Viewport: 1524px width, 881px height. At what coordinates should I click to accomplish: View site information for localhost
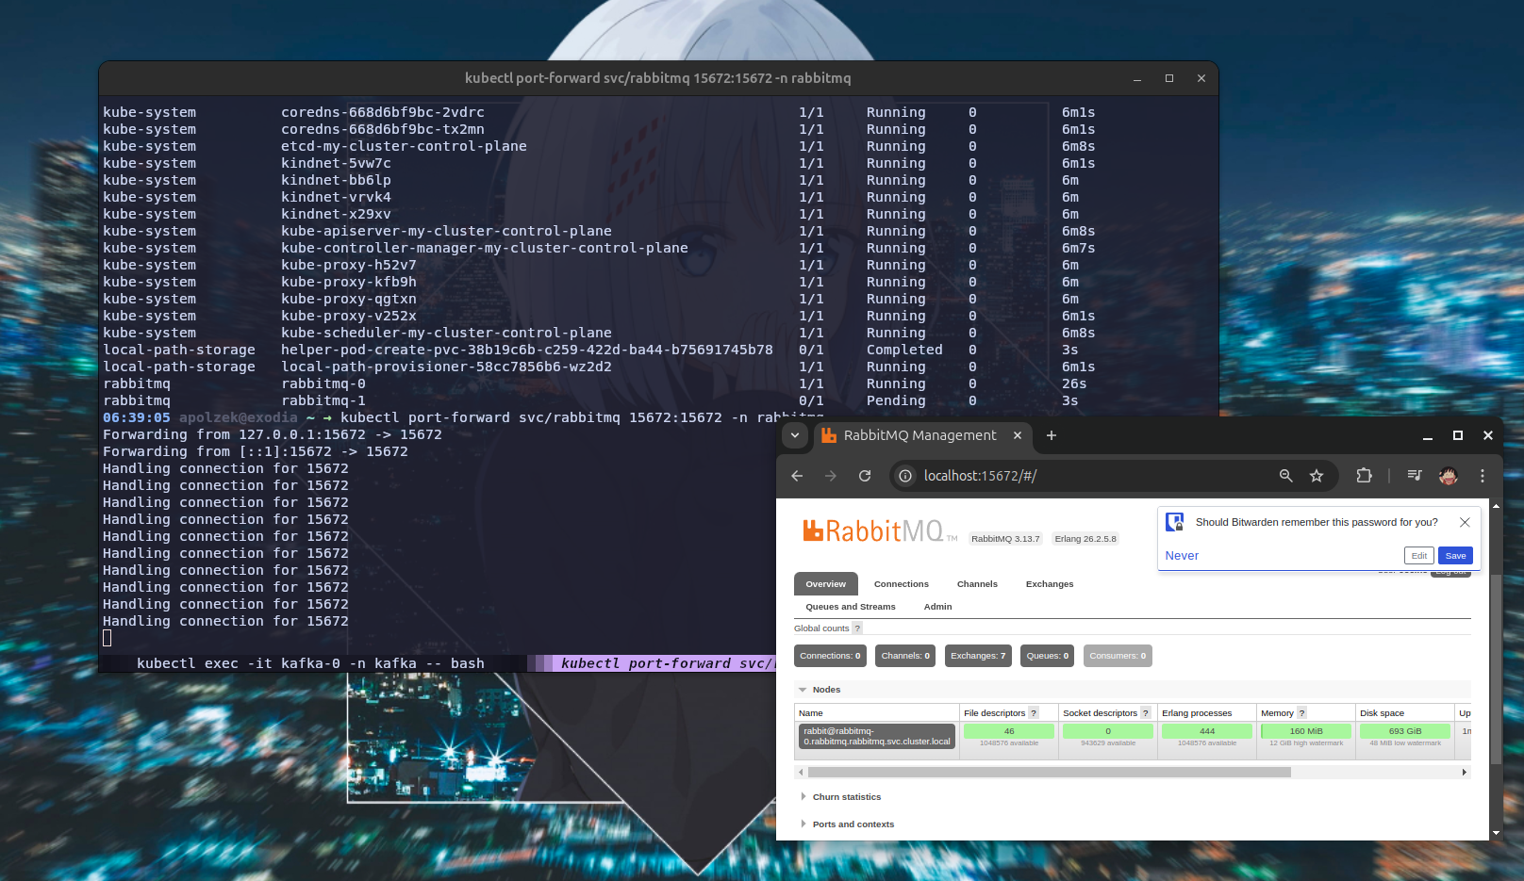(905, 476)
